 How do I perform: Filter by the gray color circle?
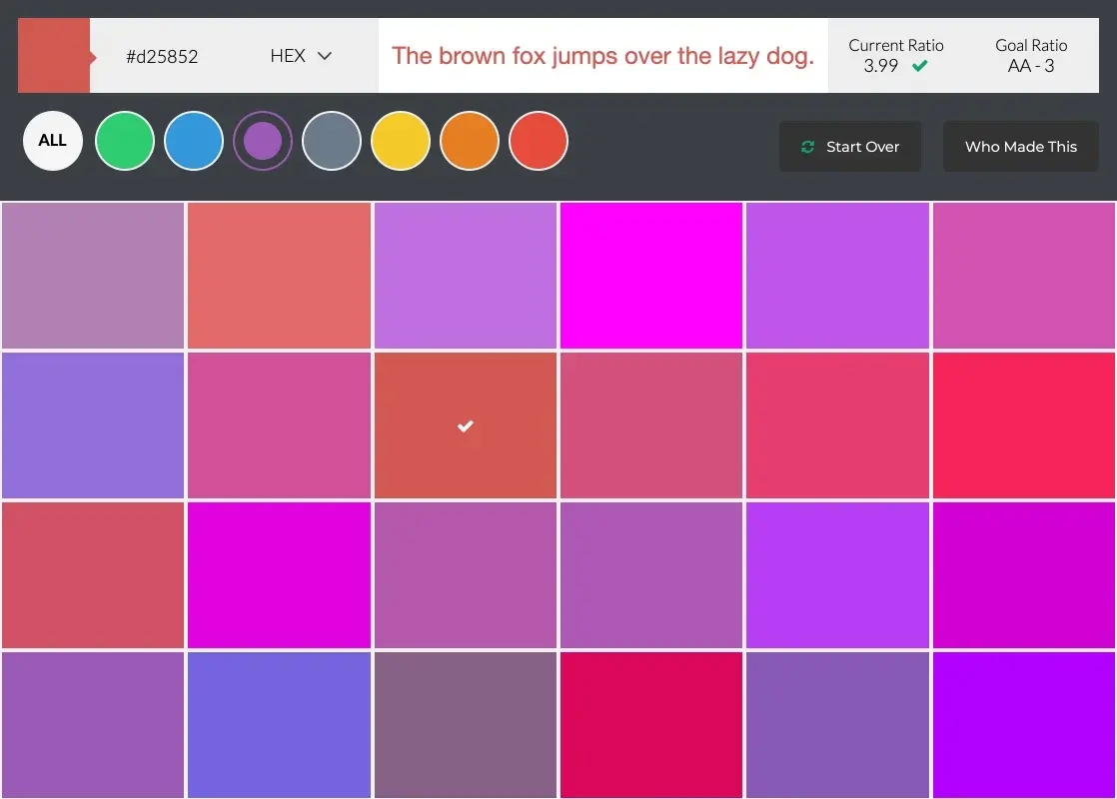pos(332,140)
